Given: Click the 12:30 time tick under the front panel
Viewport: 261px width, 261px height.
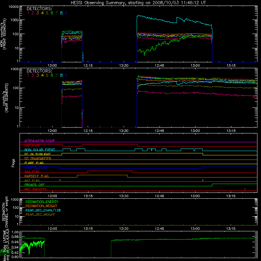Looking at the screenshot, I should [x=124, y=66].
